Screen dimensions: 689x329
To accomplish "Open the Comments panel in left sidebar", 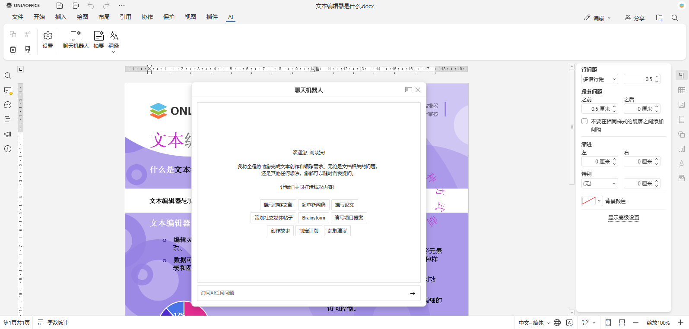I will (8, 91).
